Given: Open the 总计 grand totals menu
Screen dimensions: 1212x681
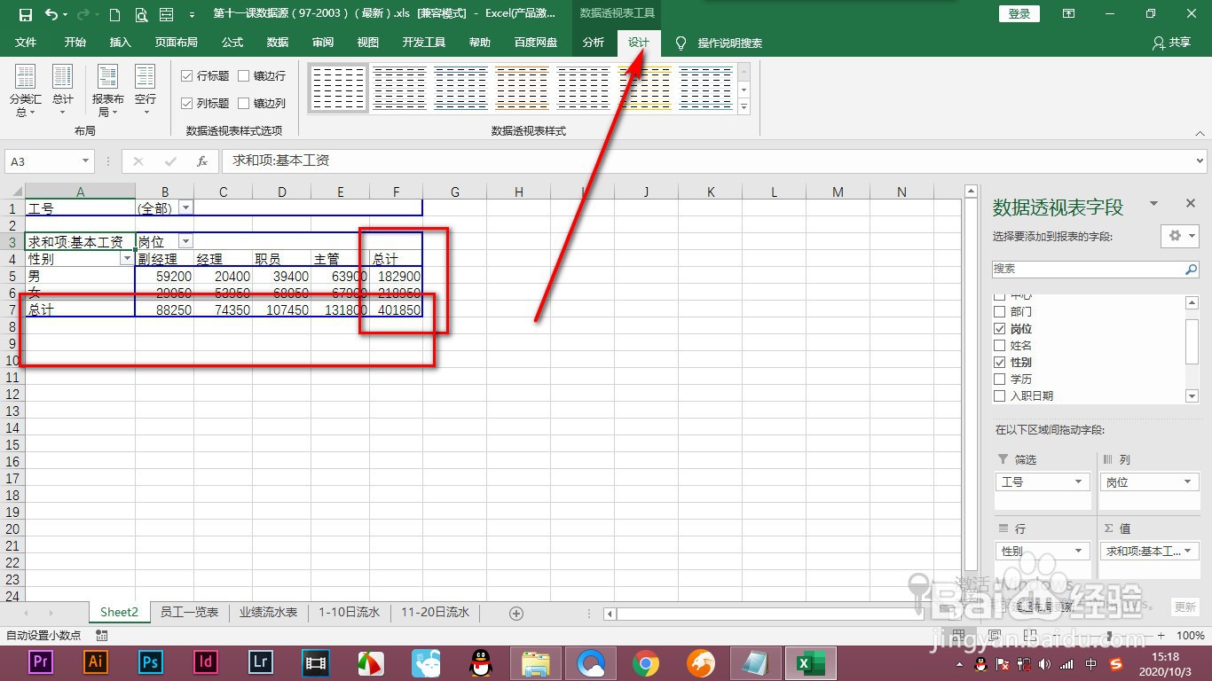Looking at the screenshot, I should point(62,91).
